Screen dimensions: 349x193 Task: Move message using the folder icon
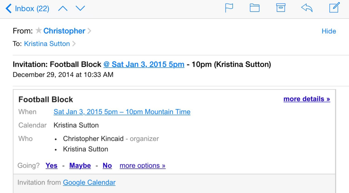pos(255,8)
